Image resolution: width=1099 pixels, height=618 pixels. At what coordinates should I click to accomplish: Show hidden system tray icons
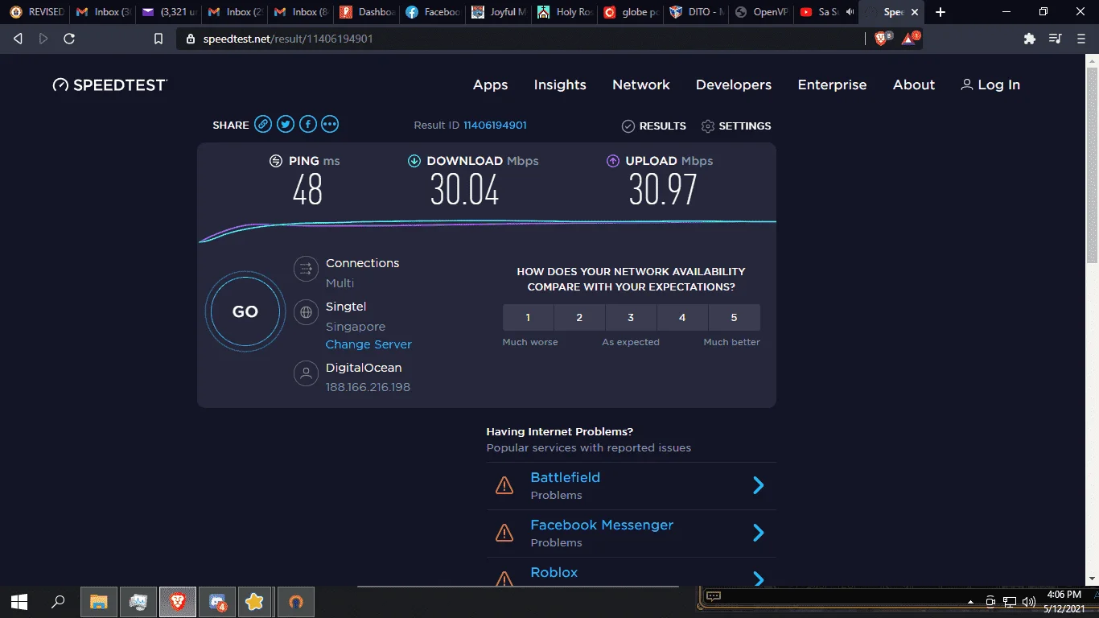970,602
